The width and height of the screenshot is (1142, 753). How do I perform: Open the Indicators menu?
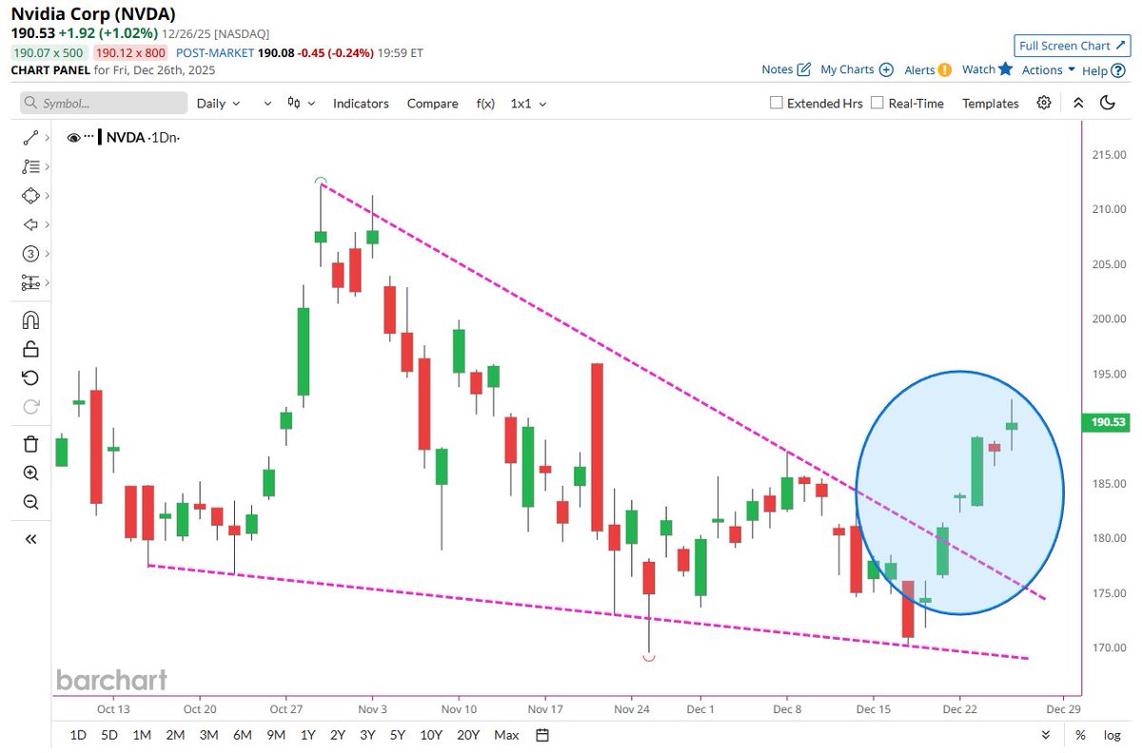361,103
